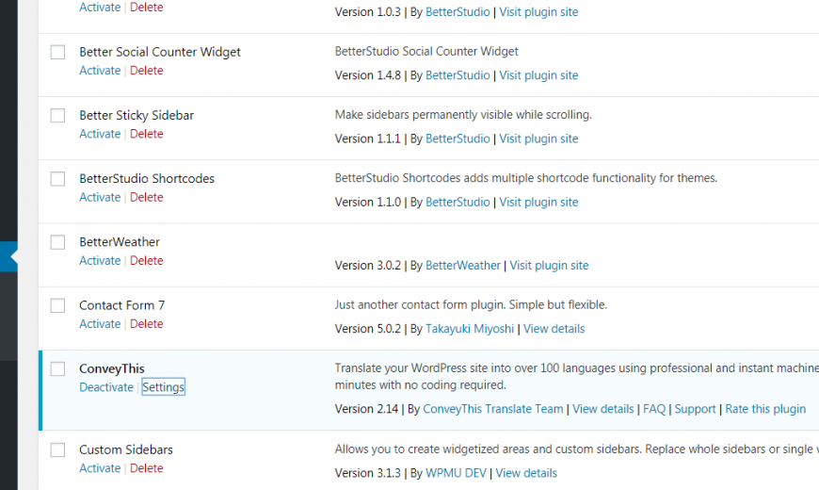The width and height of the screenshot is (819, 490).
Task: Delete Better Social Counter Widget plugin
Action: pyautogui.click(x=146, y=71)
